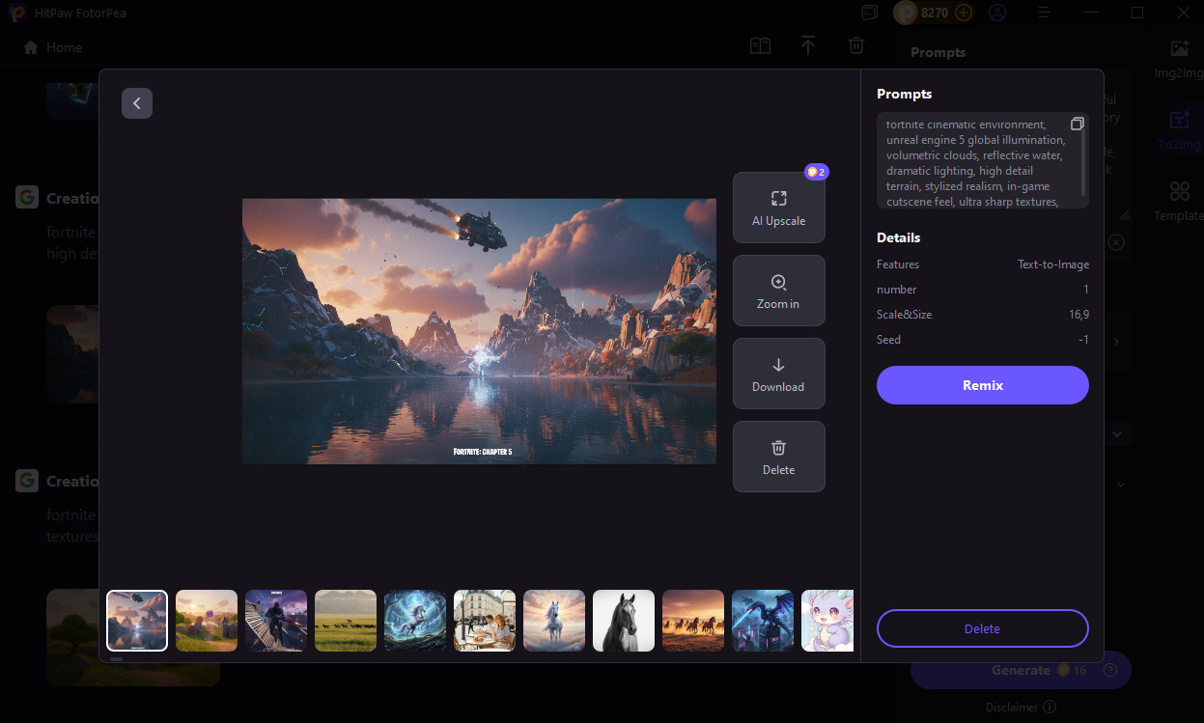Click the plus icon next to the 8270 coins

[962, 13]
